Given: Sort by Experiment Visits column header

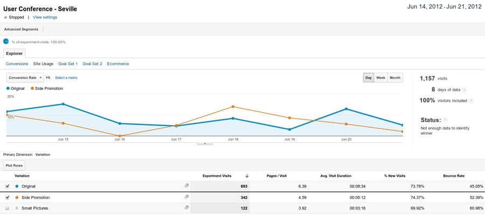Looking at the screenshot, I should pyautogui.click(x=217, y=176).
